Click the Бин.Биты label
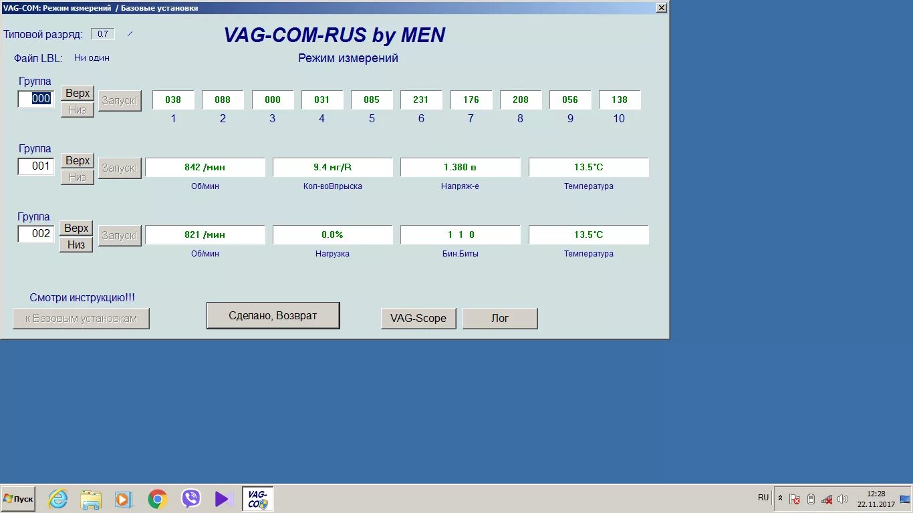The width and height of the screenshot is (913, 513). [x=461, y=254]
